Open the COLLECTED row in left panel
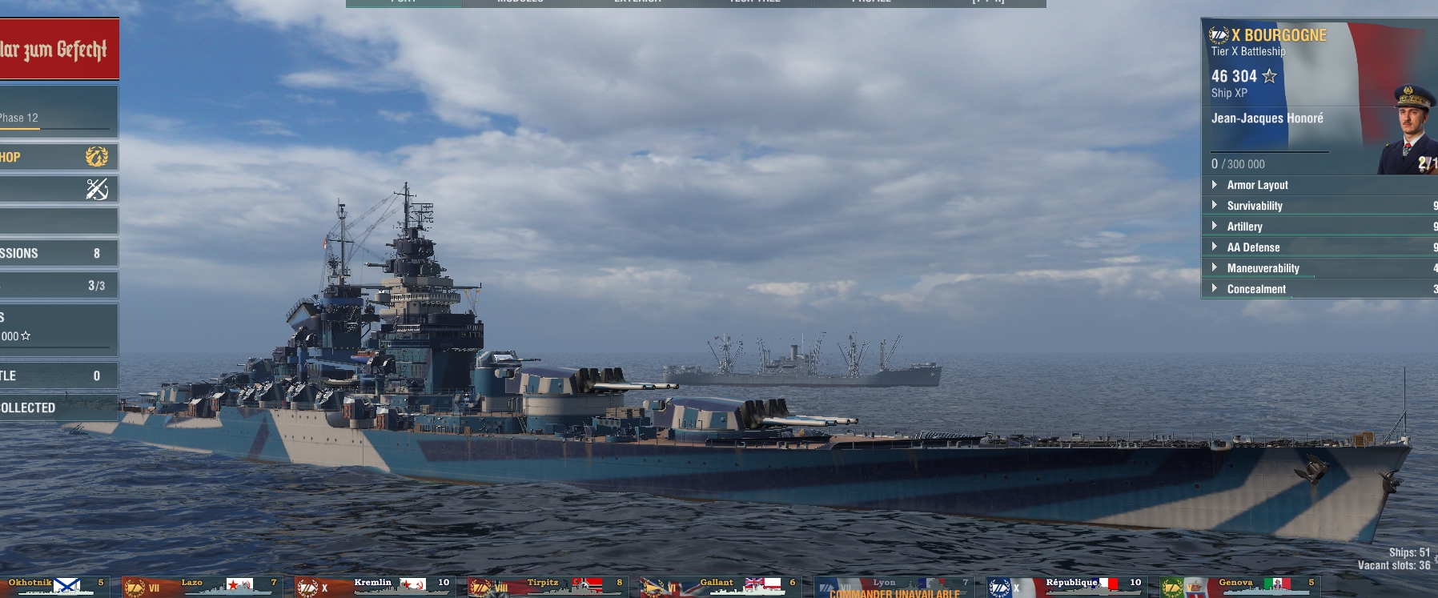This screenshot has width=1438, height=598. [58, 407]
